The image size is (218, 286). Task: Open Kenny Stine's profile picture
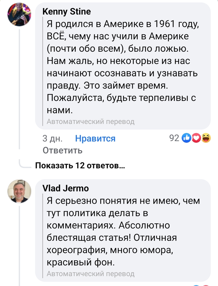click(x=19, y=14)
